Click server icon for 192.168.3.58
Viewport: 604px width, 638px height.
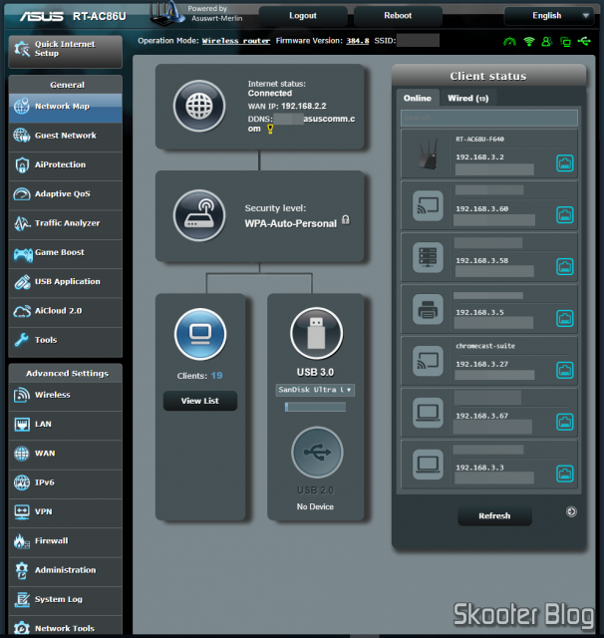click(428, 257)
